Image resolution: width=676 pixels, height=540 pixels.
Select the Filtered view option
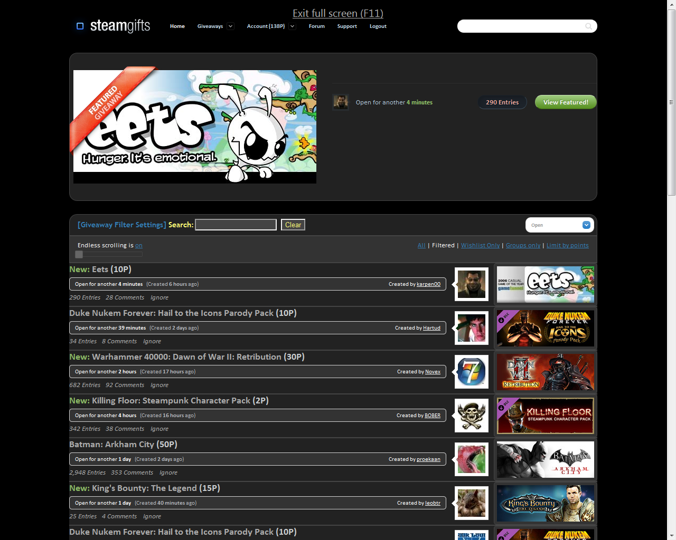tap(443, 246)
